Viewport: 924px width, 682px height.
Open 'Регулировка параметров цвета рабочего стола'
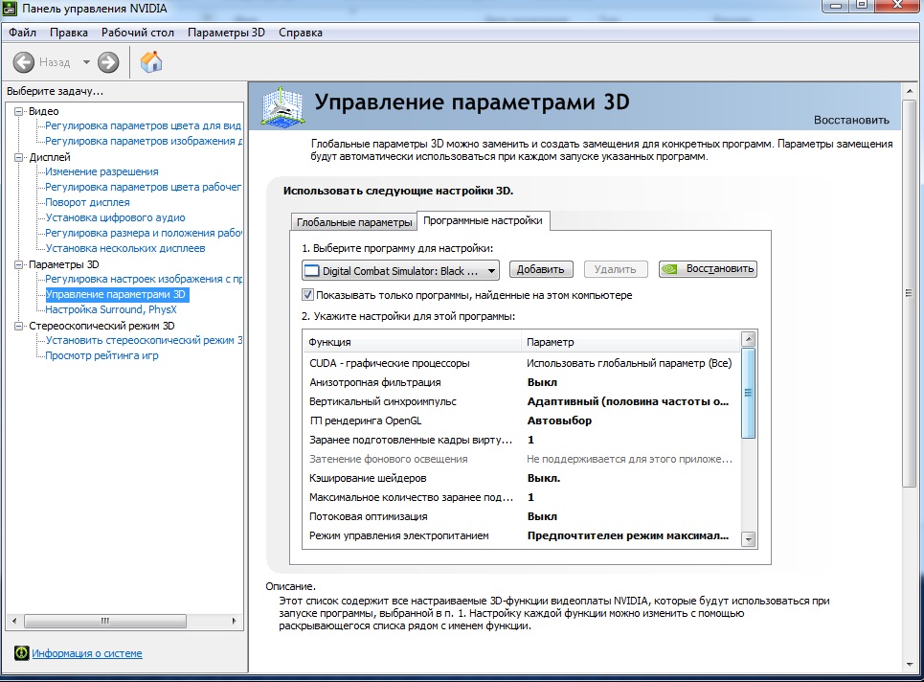144,187
